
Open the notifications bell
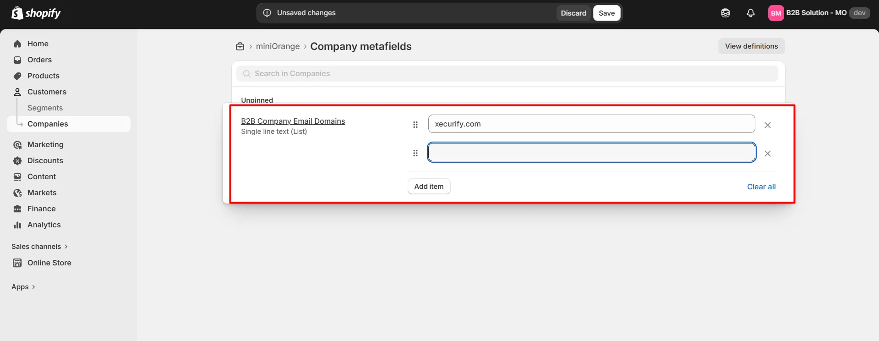pos(750,13)
